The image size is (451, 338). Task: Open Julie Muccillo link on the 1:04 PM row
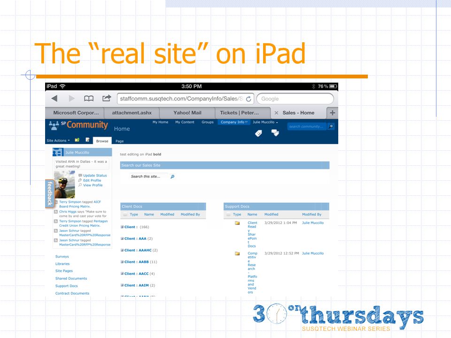coord(313,223)
